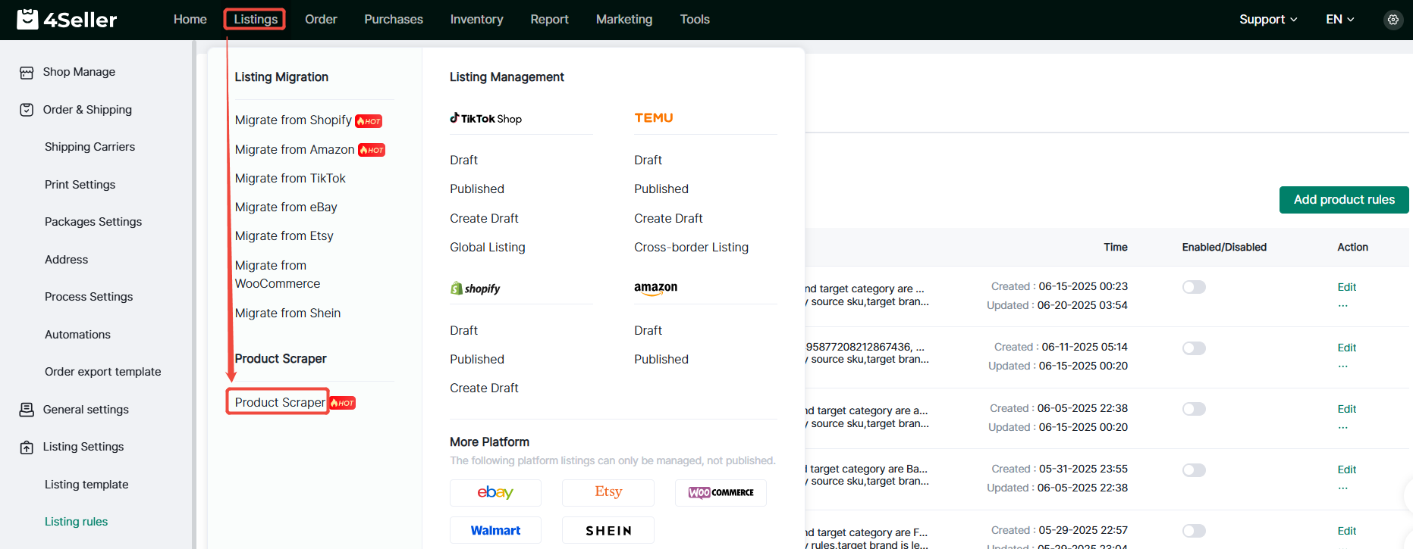
Task: Choose Migrate from WooCommerce
Action: pyautogui.click(x=278, y=274)
